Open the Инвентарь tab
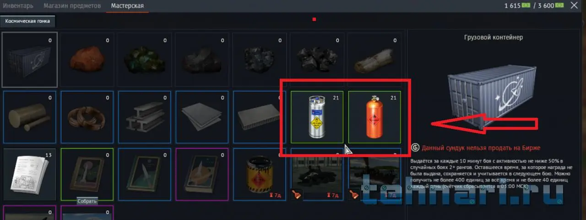This screenshot has height=220, width=586. (18, 6)
